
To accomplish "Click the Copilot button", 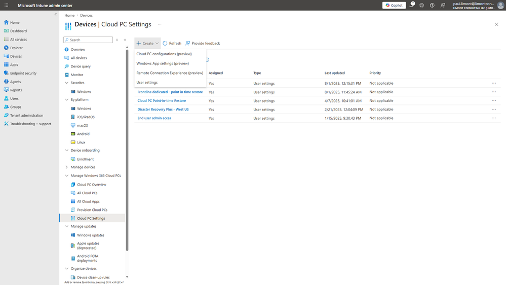I will click(x=394, y=5).
